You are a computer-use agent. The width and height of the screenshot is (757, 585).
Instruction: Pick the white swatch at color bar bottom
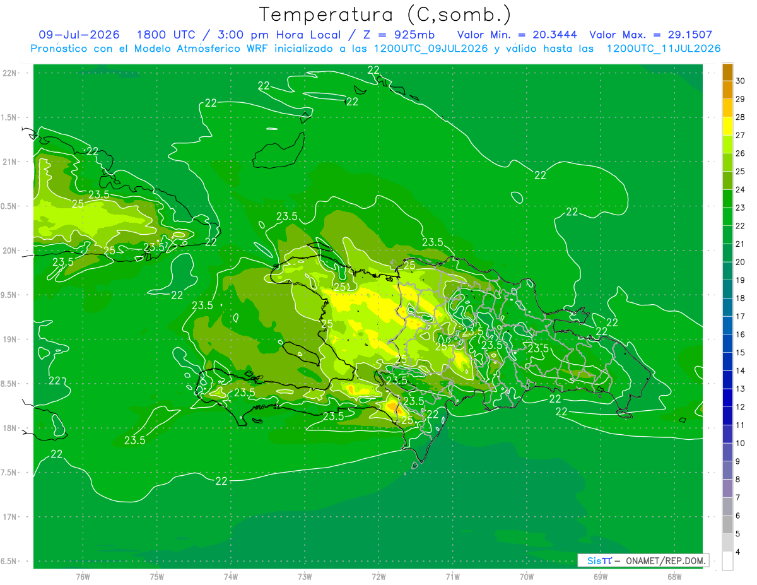pyautogui.click(x=727, y=561)
